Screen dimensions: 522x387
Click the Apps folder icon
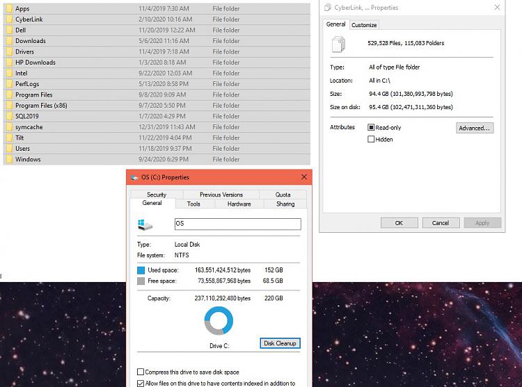point(9,8)
